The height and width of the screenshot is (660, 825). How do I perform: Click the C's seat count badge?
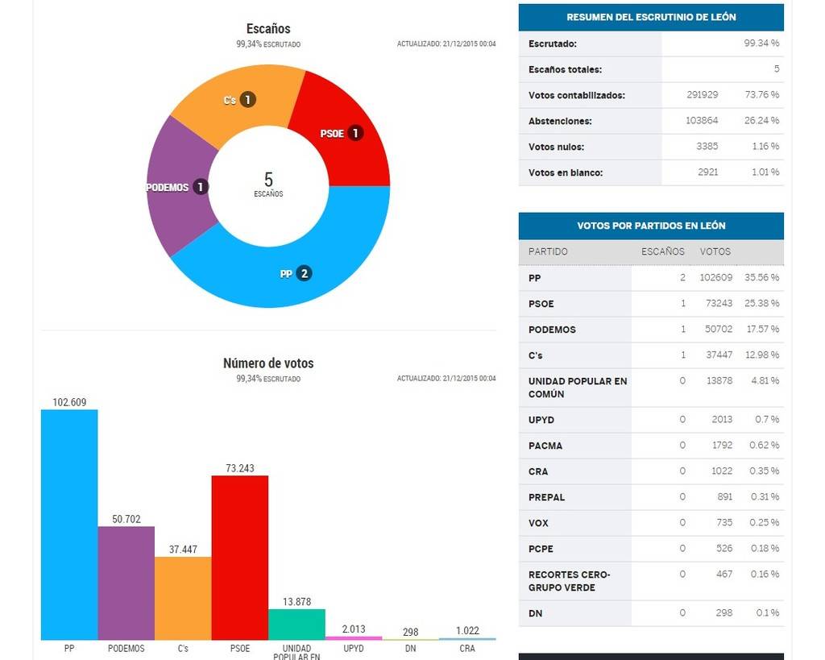point(247,100)
